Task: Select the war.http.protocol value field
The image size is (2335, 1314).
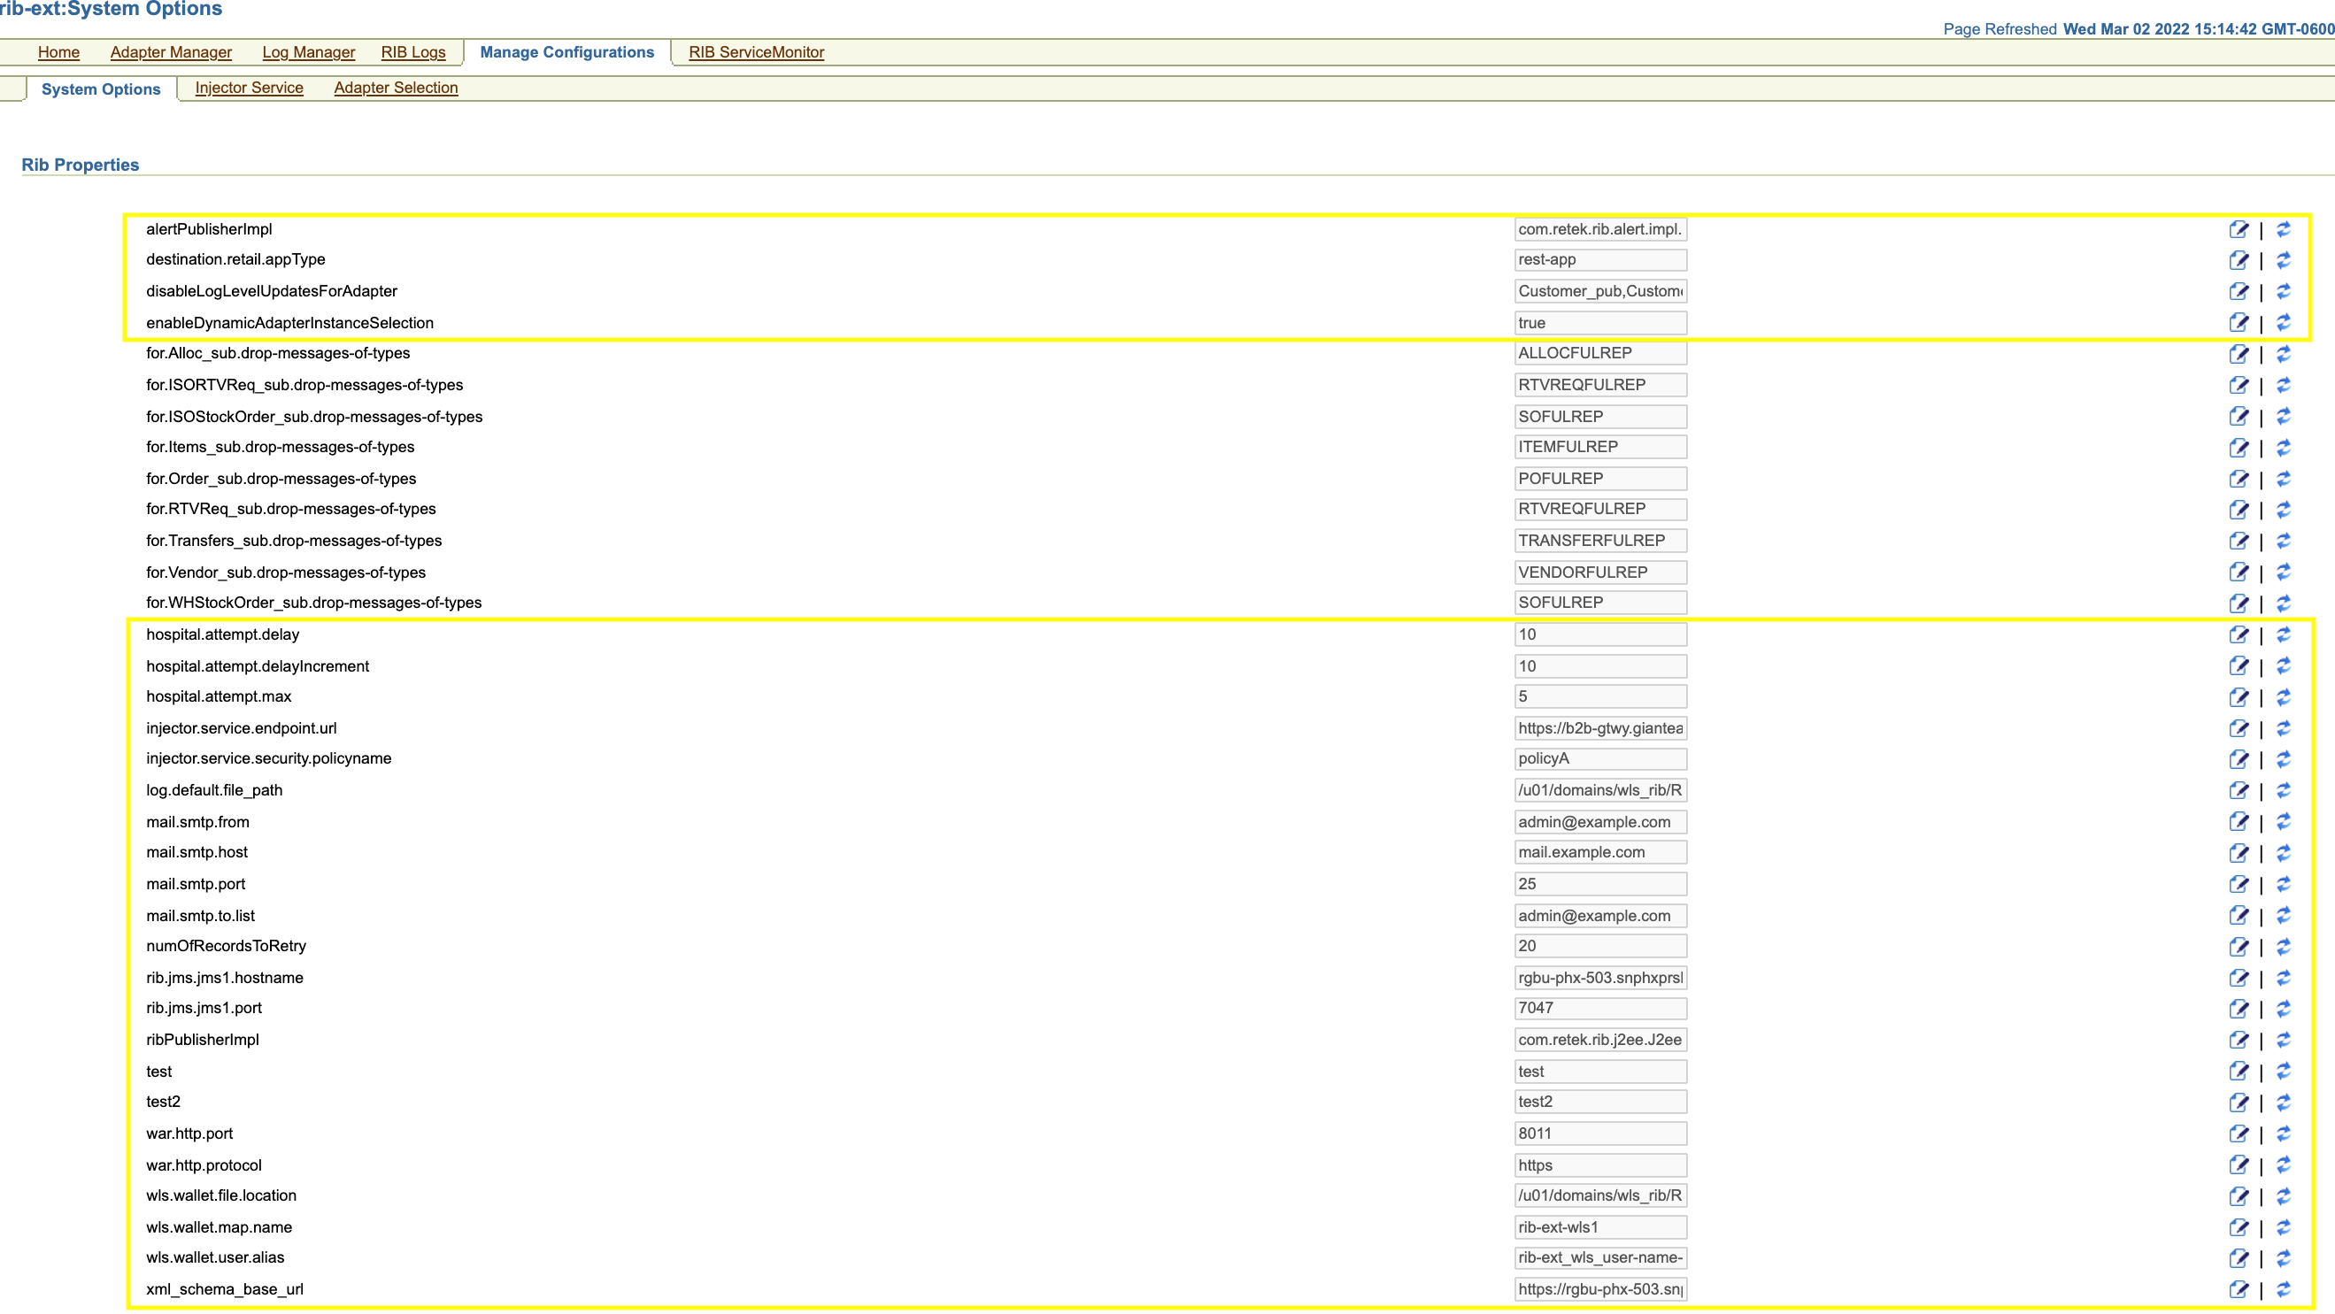Action: pos(1599,1165)
